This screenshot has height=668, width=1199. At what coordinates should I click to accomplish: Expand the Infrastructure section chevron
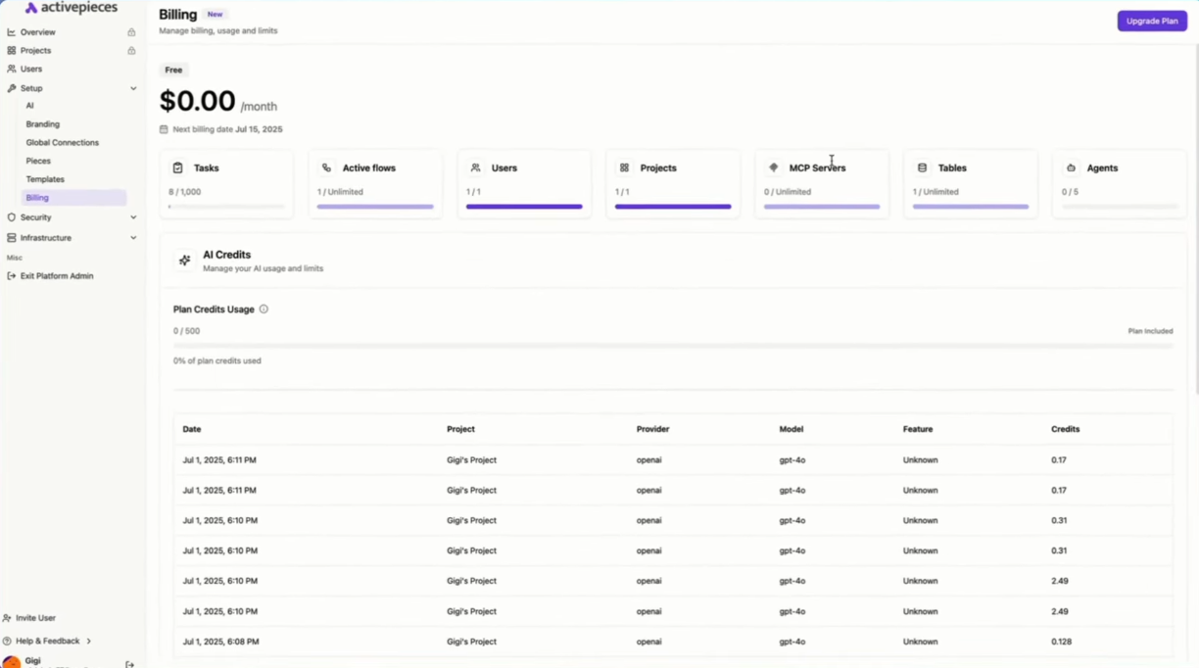coord(133,238)
